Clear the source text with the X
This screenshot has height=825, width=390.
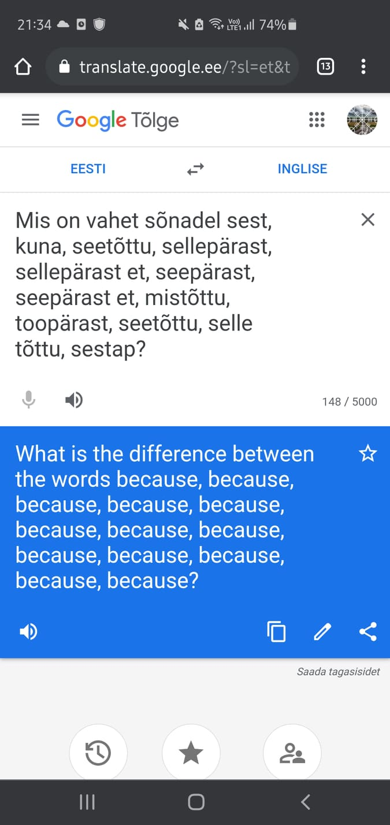[x=367, y=219]
